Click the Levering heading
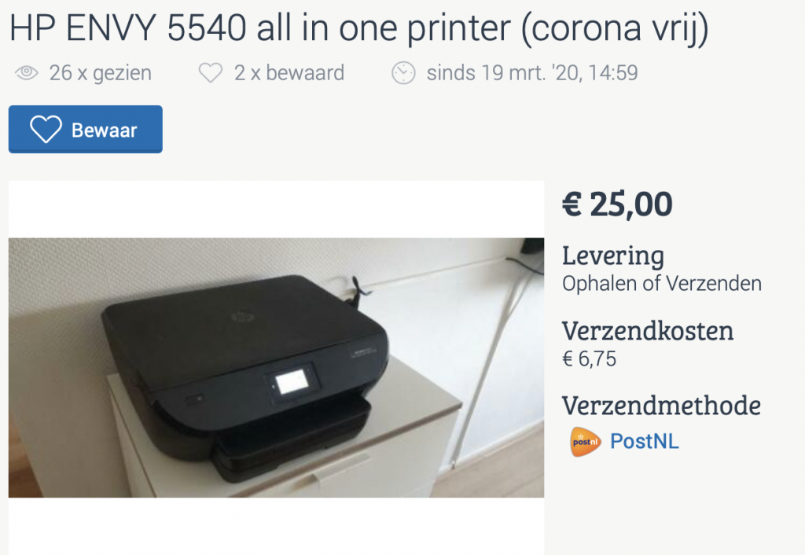 pyautogui.click(x=613, y=255)
